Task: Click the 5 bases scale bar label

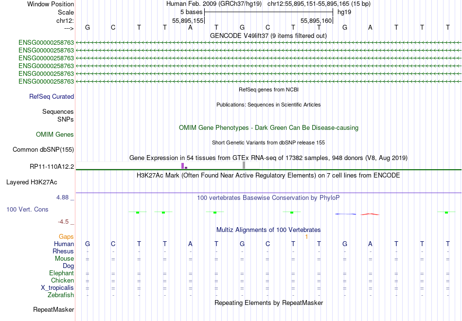Action: (192, 12)
